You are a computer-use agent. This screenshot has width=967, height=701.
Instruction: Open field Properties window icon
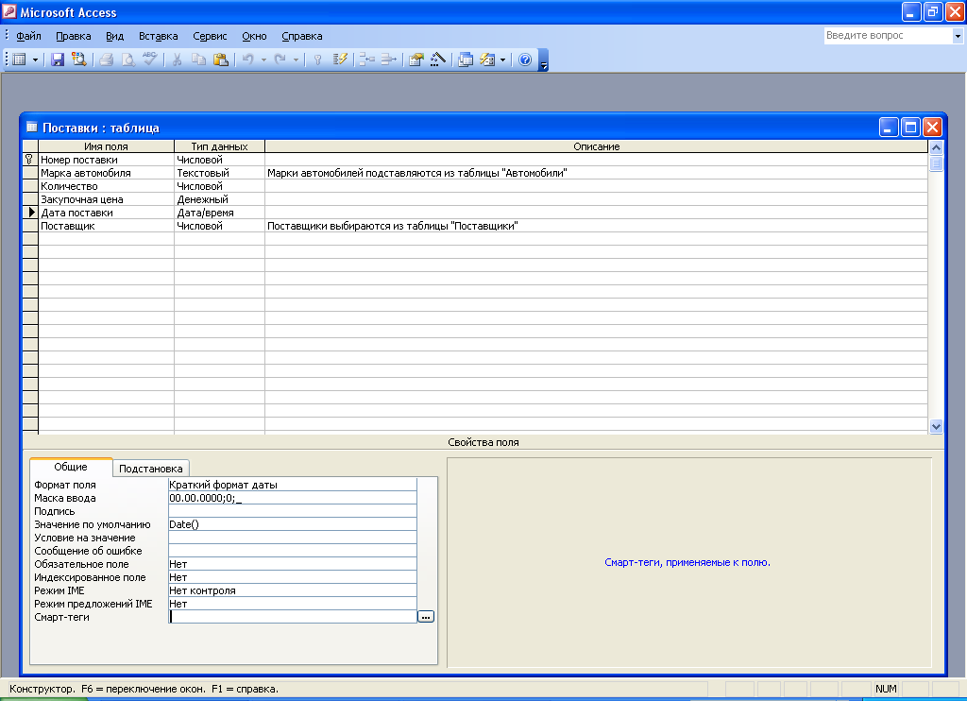[x=416, y=60]
